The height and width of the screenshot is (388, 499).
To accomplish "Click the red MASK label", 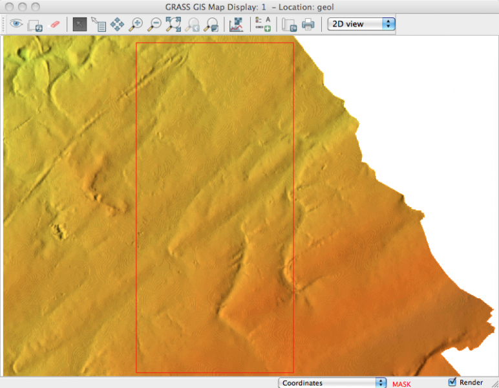I will (401, 384).
